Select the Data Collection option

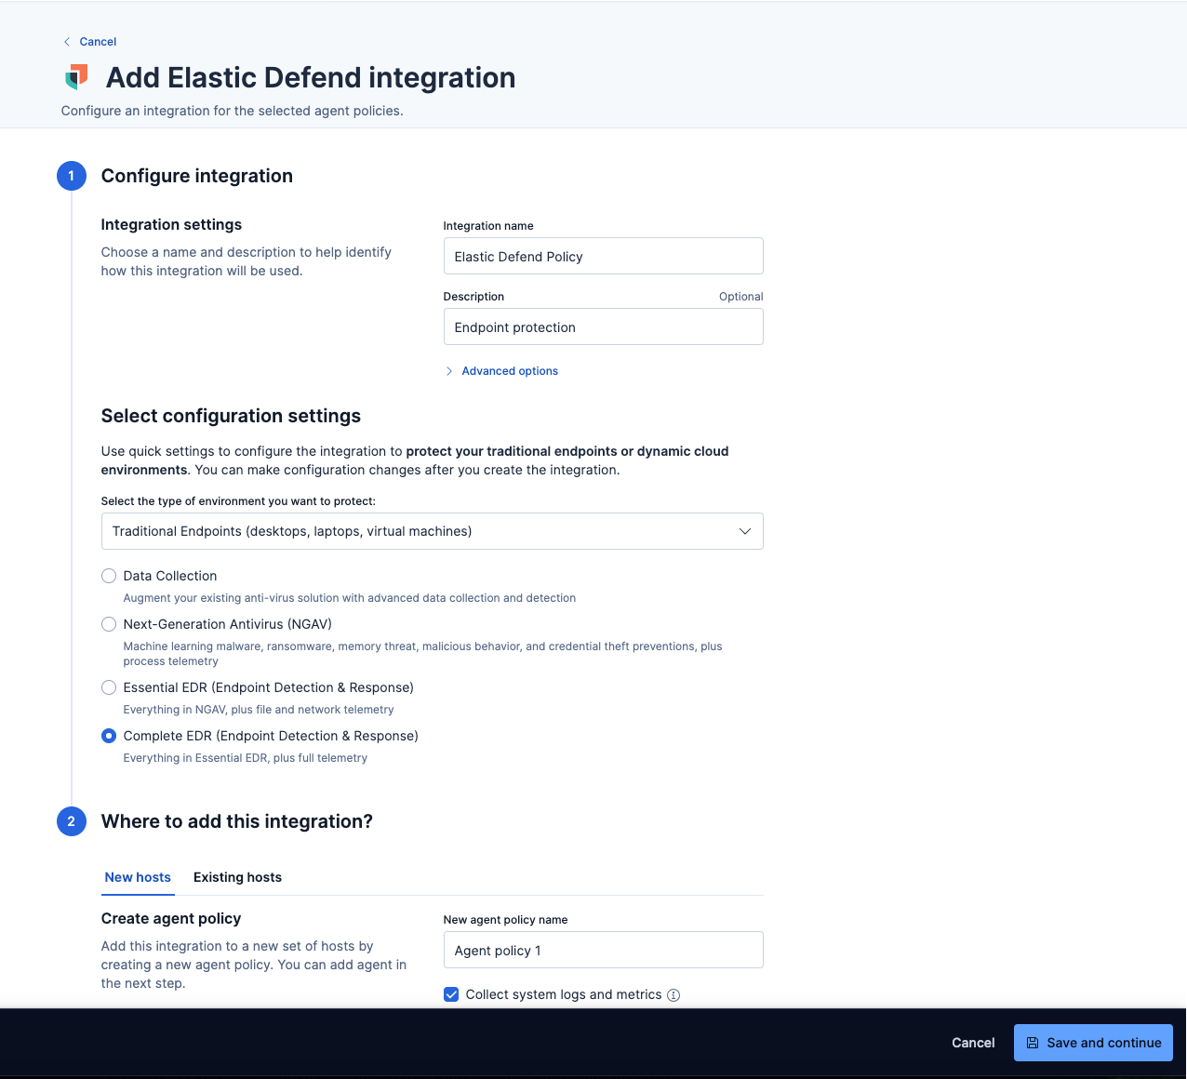(x=108, y=575)
